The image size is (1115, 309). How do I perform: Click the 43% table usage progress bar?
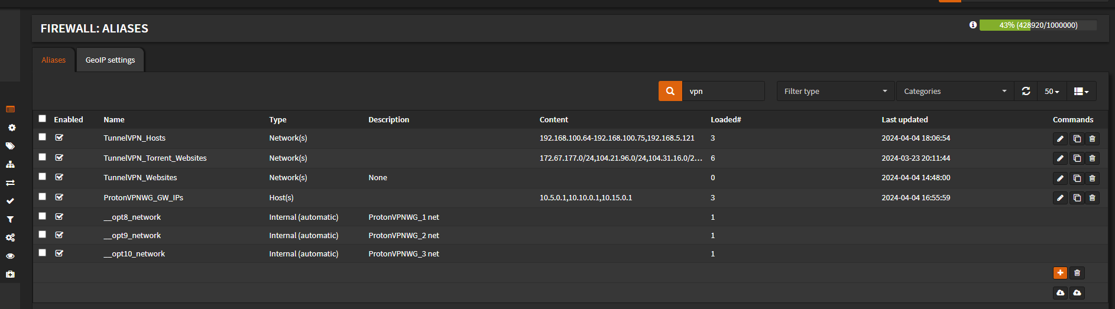point(1038,25)
